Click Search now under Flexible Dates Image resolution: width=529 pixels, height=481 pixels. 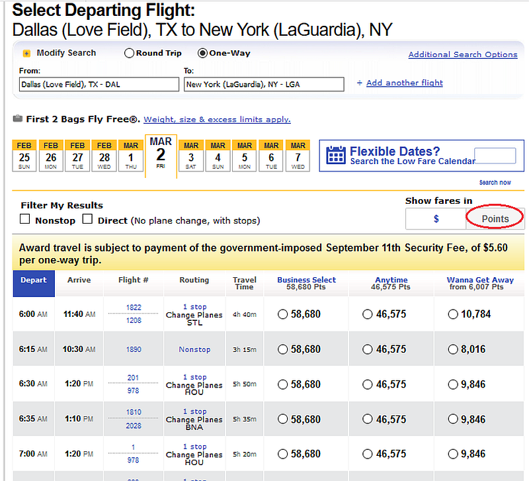[x=495, y=182]
